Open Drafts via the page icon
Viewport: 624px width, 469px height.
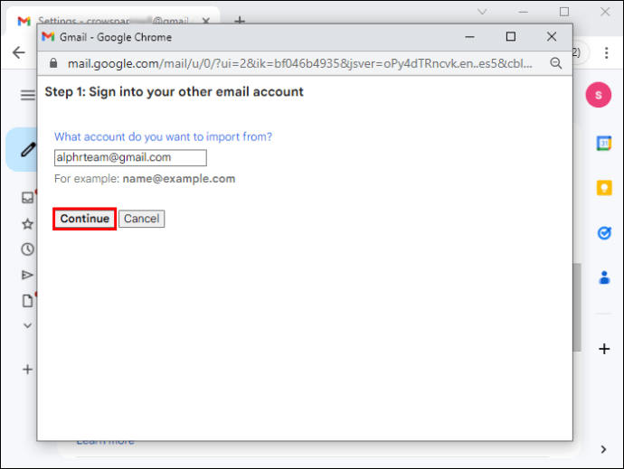[28, 301]
